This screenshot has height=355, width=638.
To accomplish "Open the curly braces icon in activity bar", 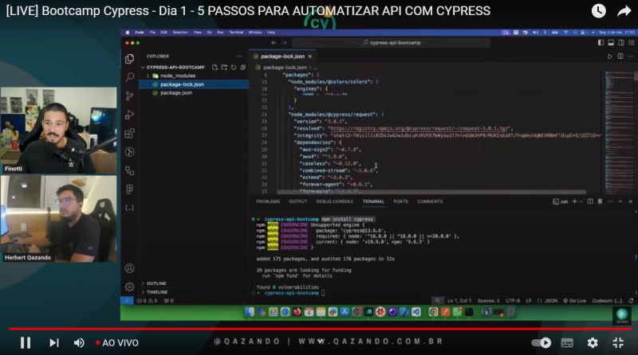I will pos(129,208).
